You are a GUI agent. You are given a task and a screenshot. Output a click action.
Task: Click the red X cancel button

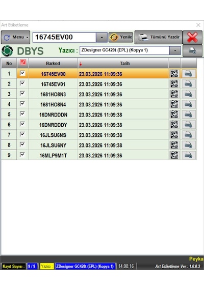point(192,37)
